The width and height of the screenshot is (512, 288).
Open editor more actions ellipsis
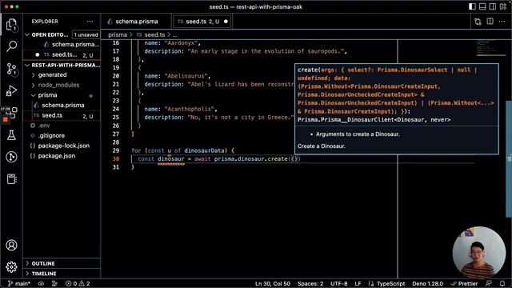tap(502, 22)
